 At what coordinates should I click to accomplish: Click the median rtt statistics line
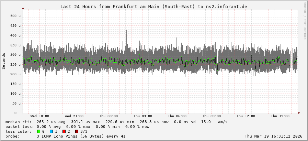(116, 122)
